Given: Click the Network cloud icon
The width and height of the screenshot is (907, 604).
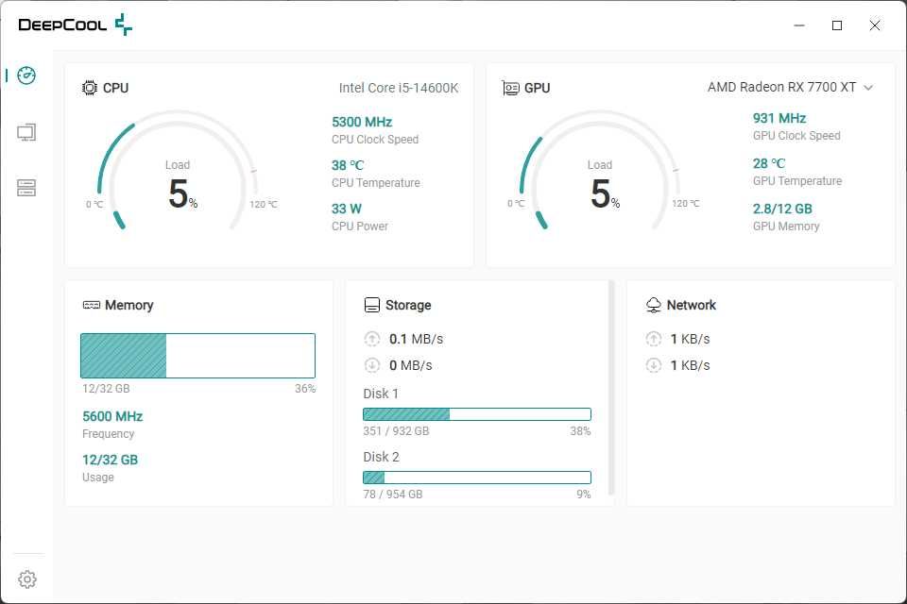Looking at the screenshot, I should [x=653, y=305].
